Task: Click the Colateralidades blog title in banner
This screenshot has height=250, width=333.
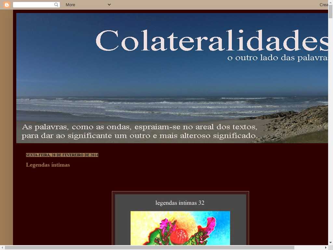Action: click(x=211, y=41)
